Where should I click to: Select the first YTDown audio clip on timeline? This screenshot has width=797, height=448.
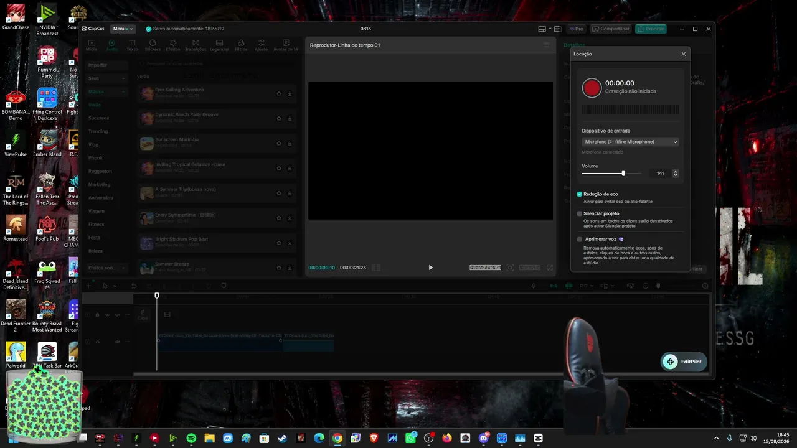click(219, 342)
